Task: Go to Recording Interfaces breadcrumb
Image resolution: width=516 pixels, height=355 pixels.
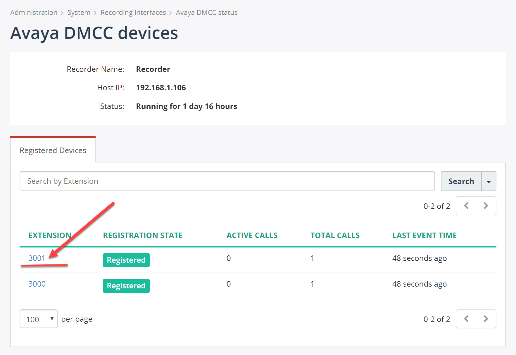Action: (x=133, y=13)
